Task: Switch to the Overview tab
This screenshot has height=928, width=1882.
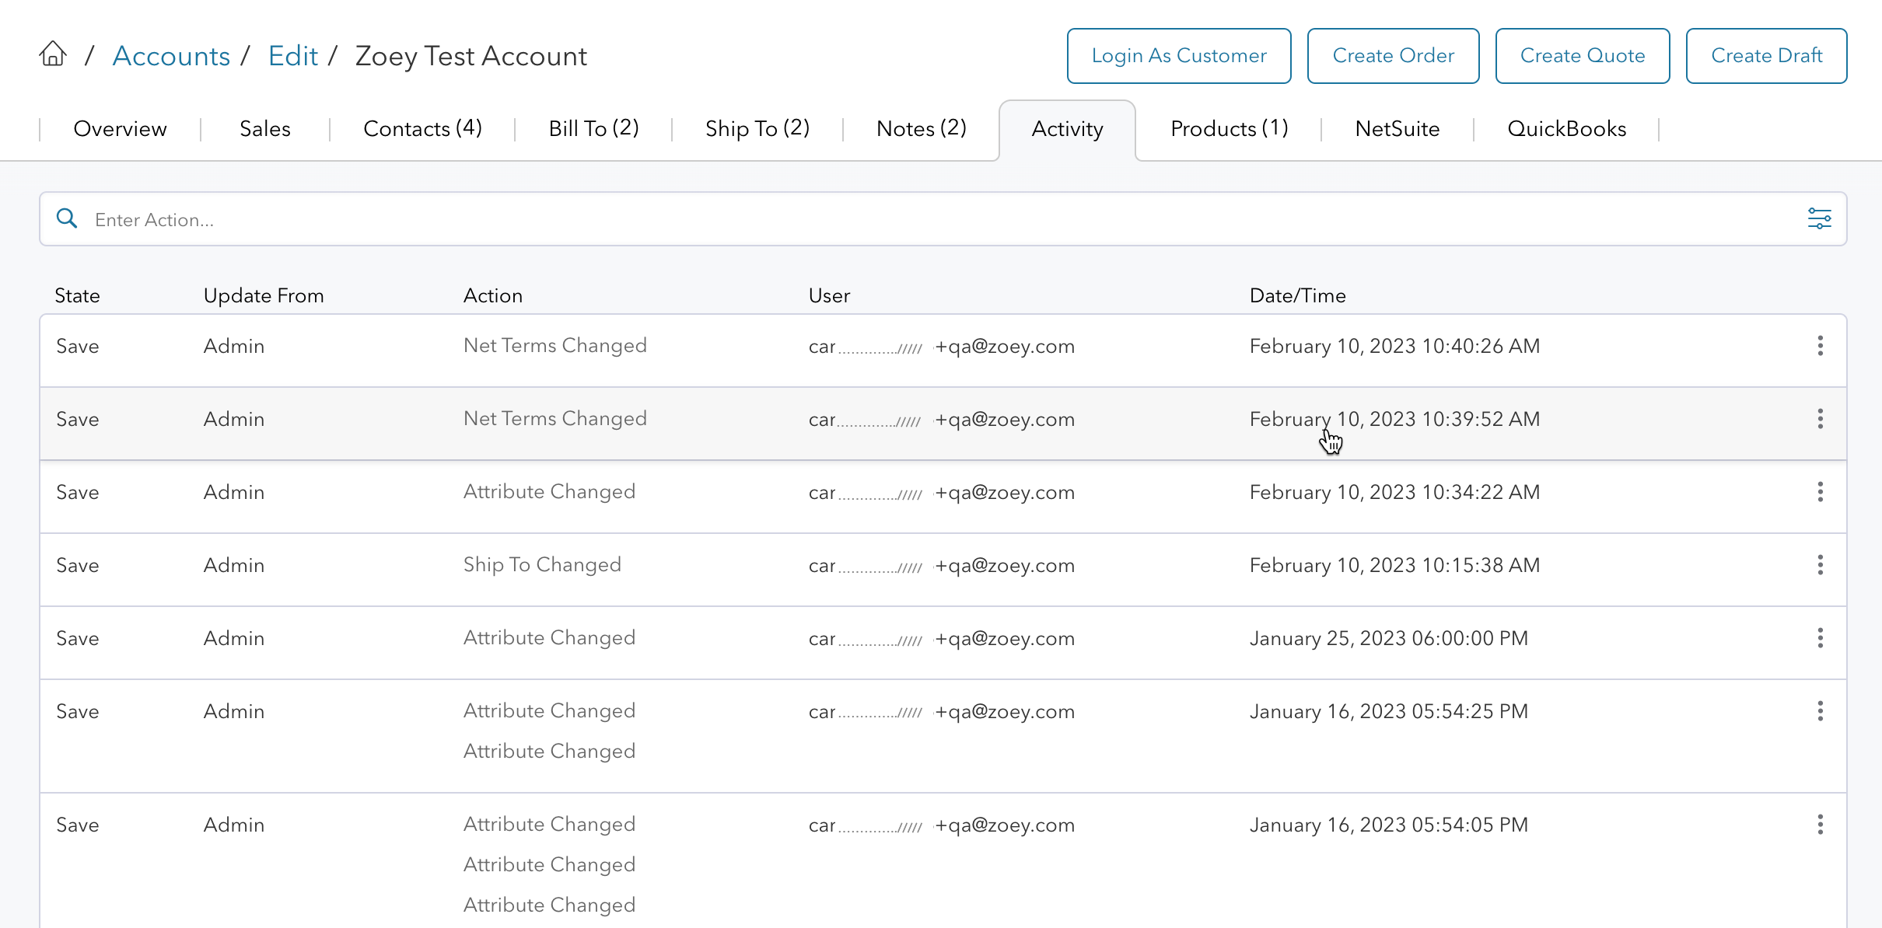Action: point(120,129)
